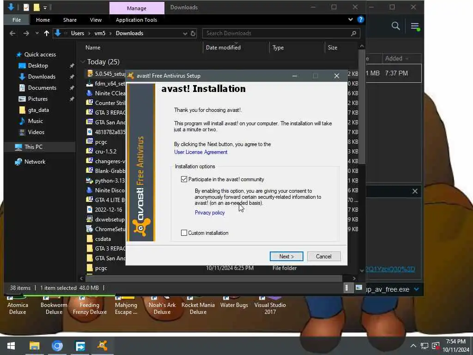
Task: Open File Explorer from taskbar
Action: (34, 346)
